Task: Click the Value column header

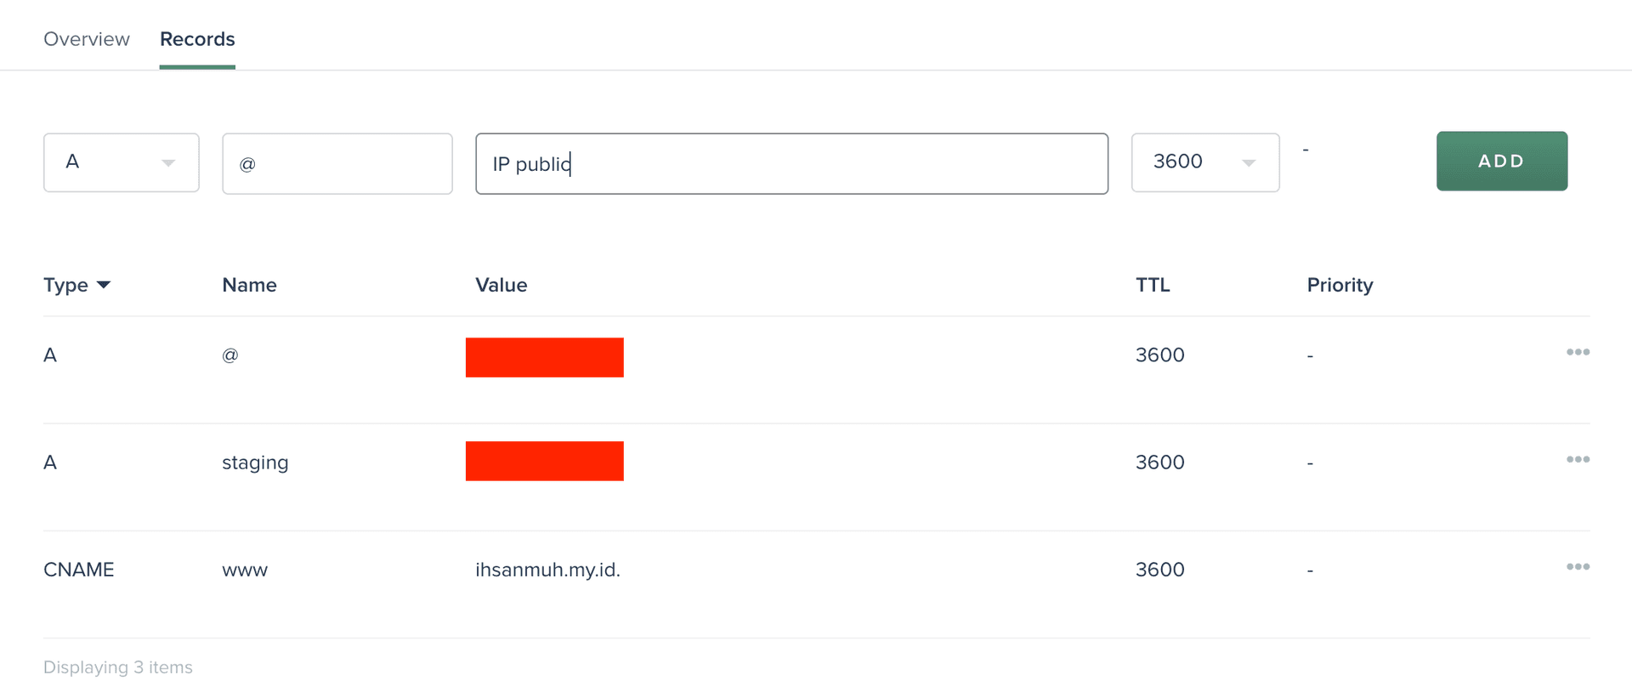Action: 501,285
